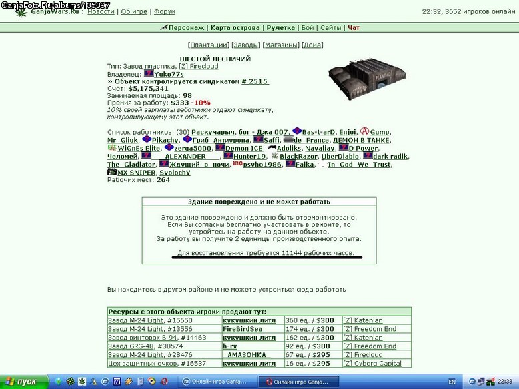Click the EN language indicator in taskbar
The height and width of the screenshot is (389, 519).
coord(452,382)
